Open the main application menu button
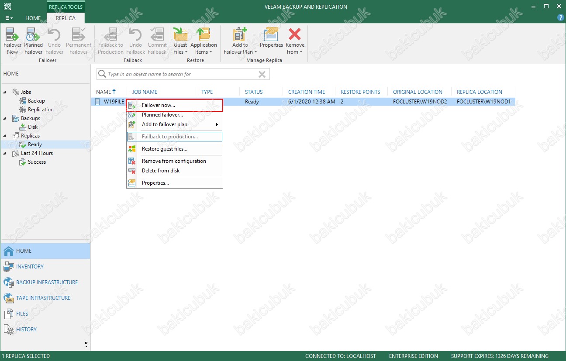The image size is (566, 361). pyautogui.click(x=9, y=18)
